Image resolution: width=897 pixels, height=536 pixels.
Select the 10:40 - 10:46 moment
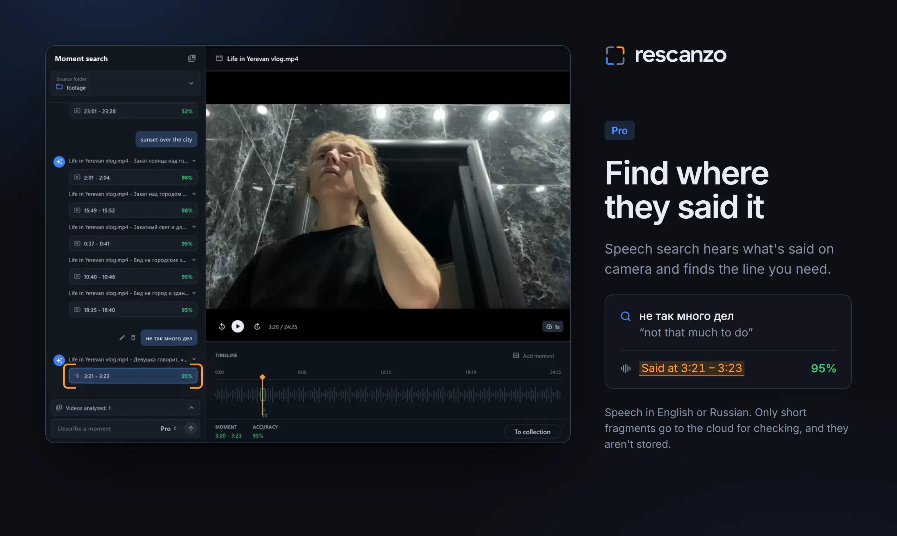133,277
